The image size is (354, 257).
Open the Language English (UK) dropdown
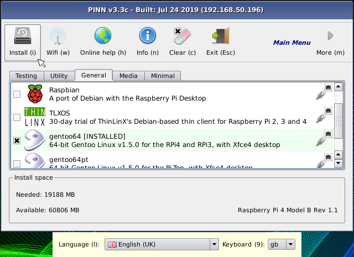[162, 244]
